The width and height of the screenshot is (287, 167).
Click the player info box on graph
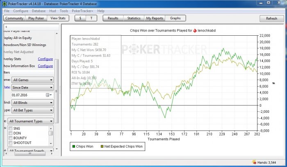(x=96, y=62)
